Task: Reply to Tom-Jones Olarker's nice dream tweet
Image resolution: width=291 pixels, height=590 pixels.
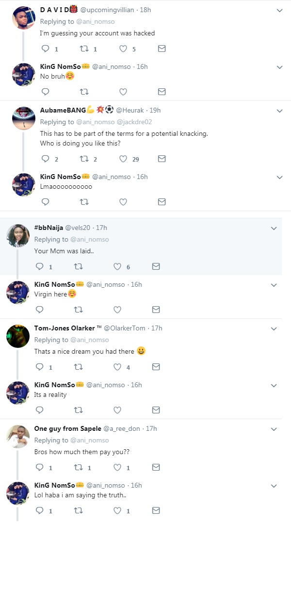Action: tap(40, 367)
